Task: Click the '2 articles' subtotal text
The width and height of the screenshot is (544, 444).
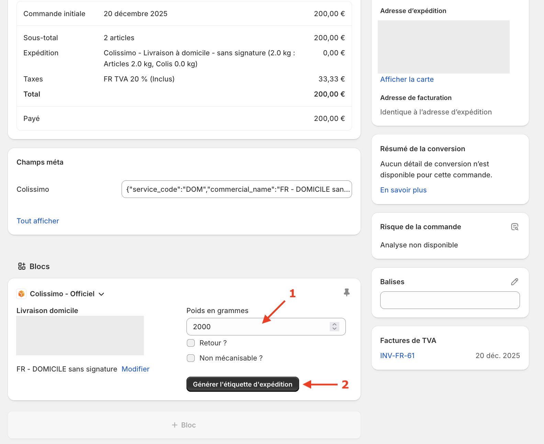Action: click(119, 38)
